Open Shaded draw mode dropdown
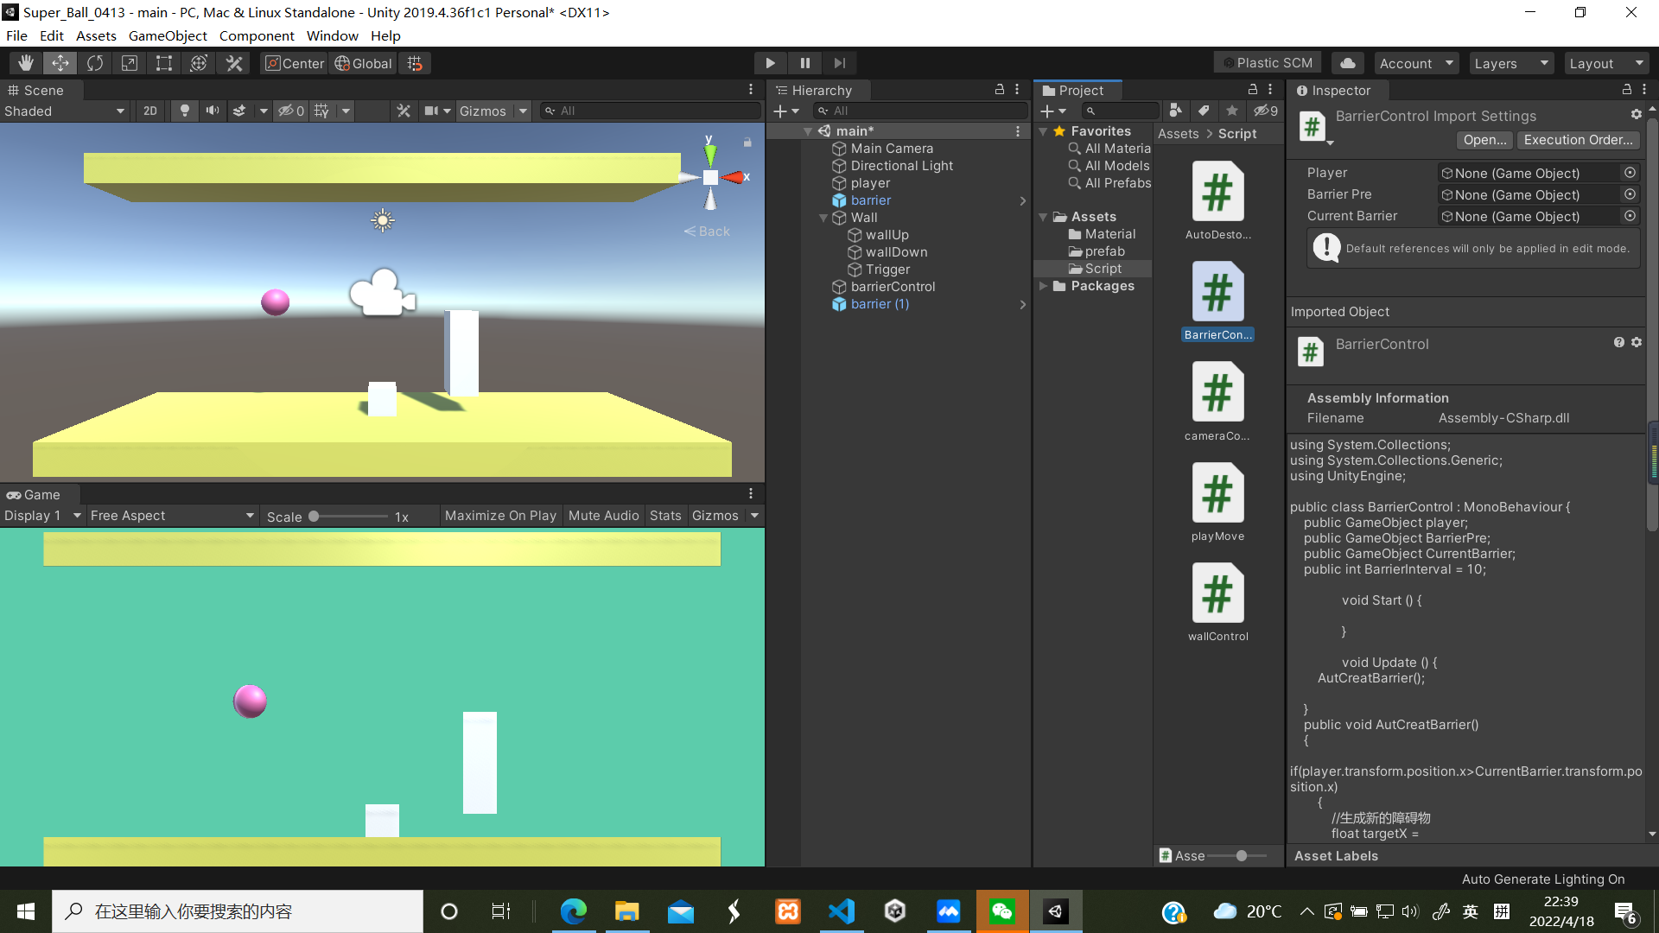This screenshot has height=933, width=1659. click(x=65, y=111)
